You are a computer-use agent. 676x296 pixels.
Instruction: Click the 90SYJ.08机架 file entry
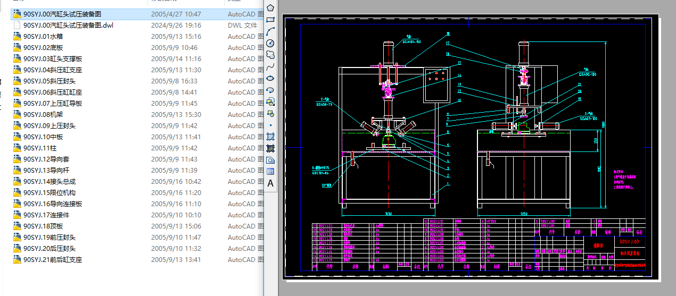[x=43, y=115]
